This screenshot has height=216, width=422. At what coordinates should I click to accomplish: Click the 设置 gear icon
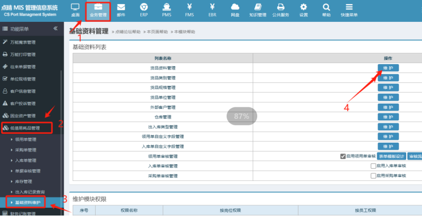point(304,9)
